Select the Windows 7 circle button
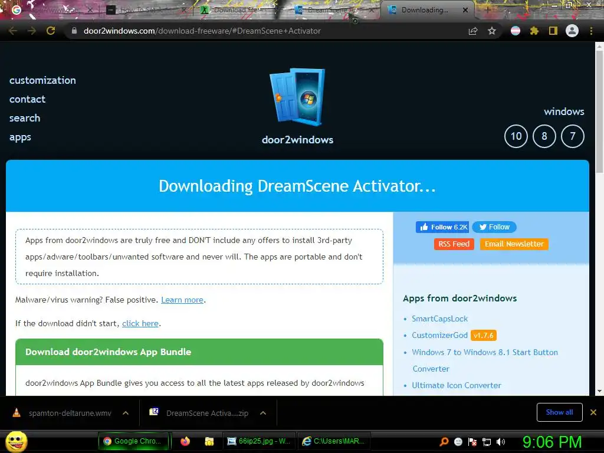This screenshot has width=604, height=453. [x=572, y=136]
